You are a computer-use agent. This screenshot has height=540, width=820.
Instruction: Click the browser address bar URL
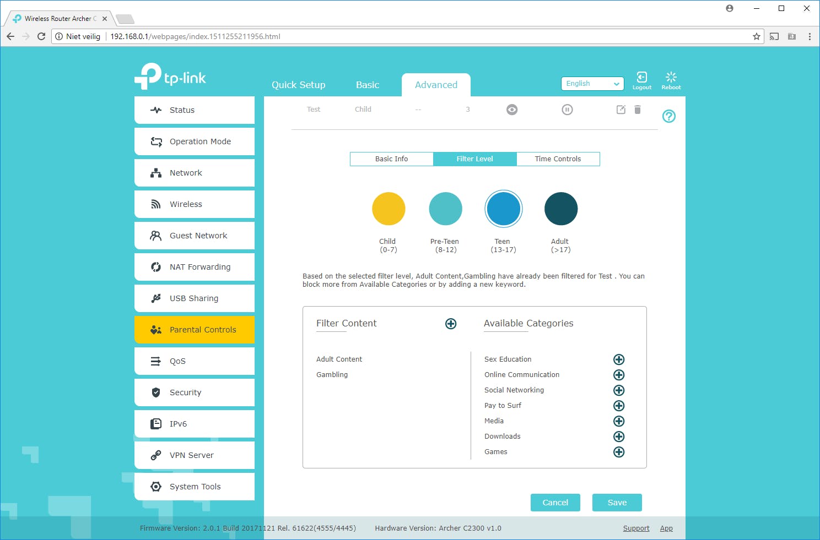coord(195,36)
